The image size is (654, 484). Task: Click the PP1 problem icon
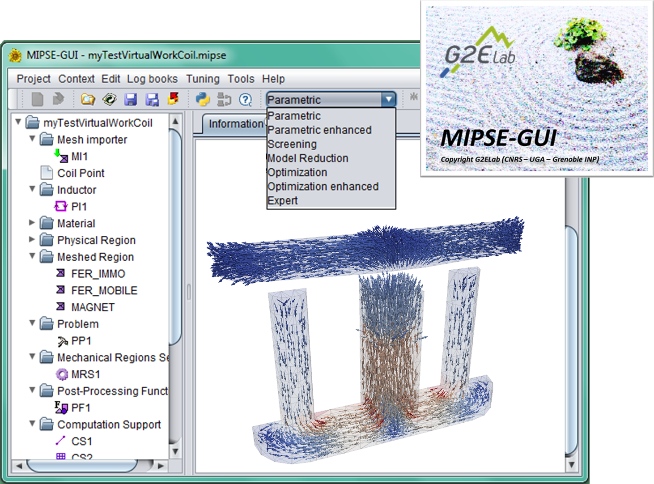[x=62, y=341]
